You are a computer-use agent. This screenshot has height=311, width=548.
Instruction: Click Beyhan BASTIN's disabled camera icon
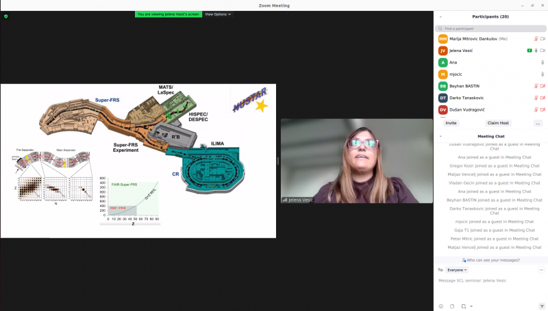[543, 86]
